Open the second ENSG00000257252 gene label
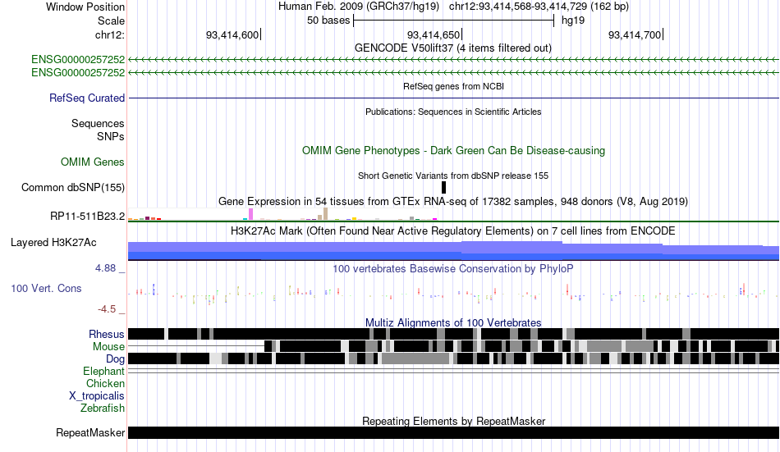This screenshot has height=452, width=780. (x=78, y=72)
